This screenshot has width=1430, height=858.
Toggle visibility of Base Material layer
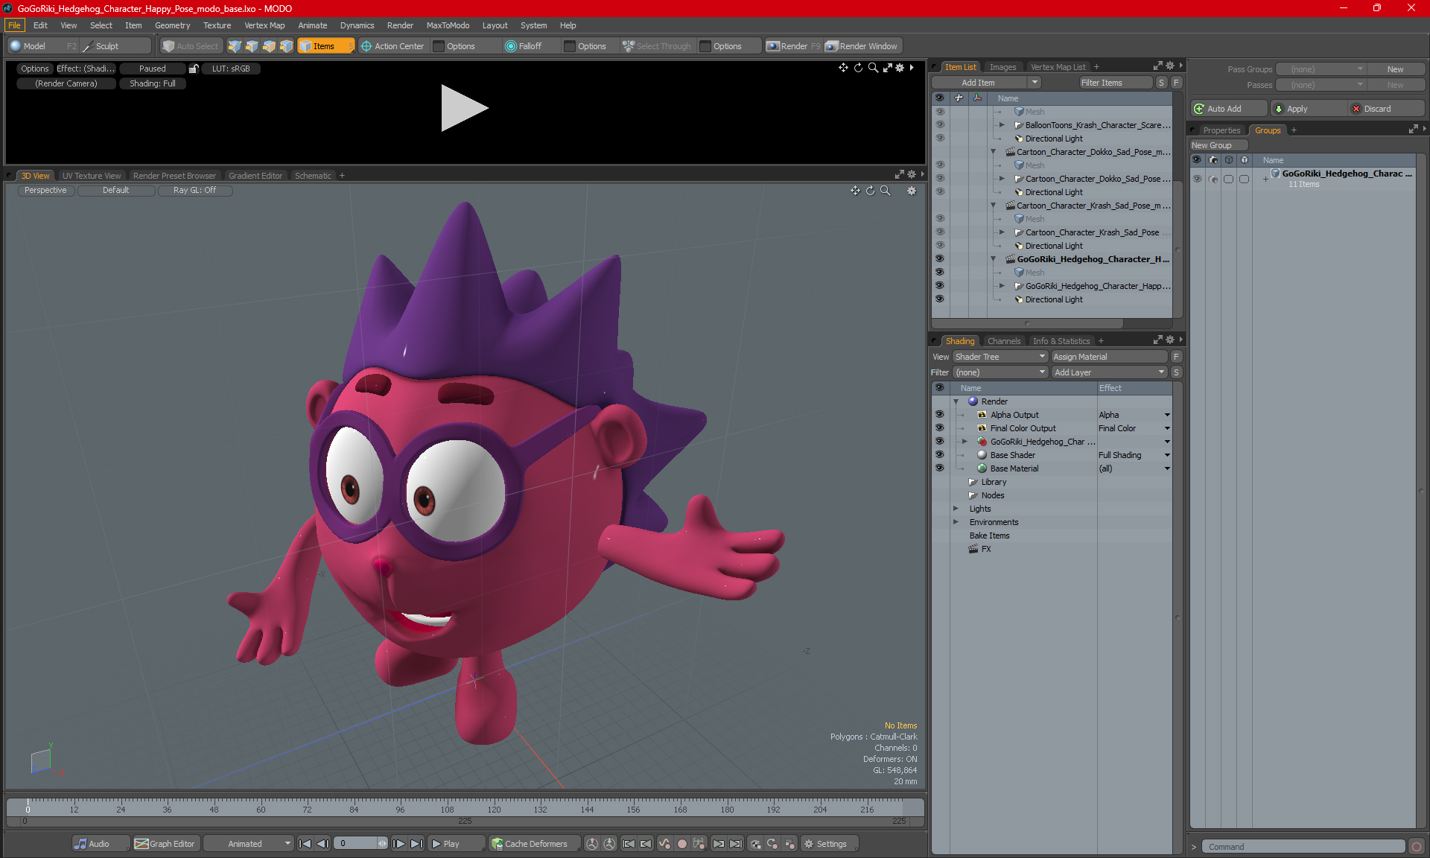(x=939, y=468)
